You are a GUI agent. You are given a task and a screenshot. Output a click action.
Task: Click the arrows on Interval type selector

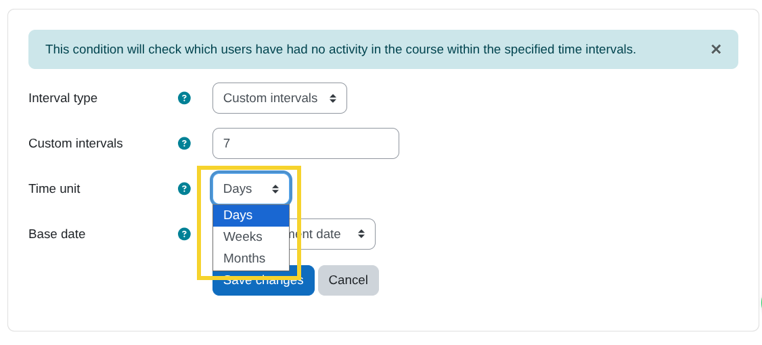click(x=333, y=98)
